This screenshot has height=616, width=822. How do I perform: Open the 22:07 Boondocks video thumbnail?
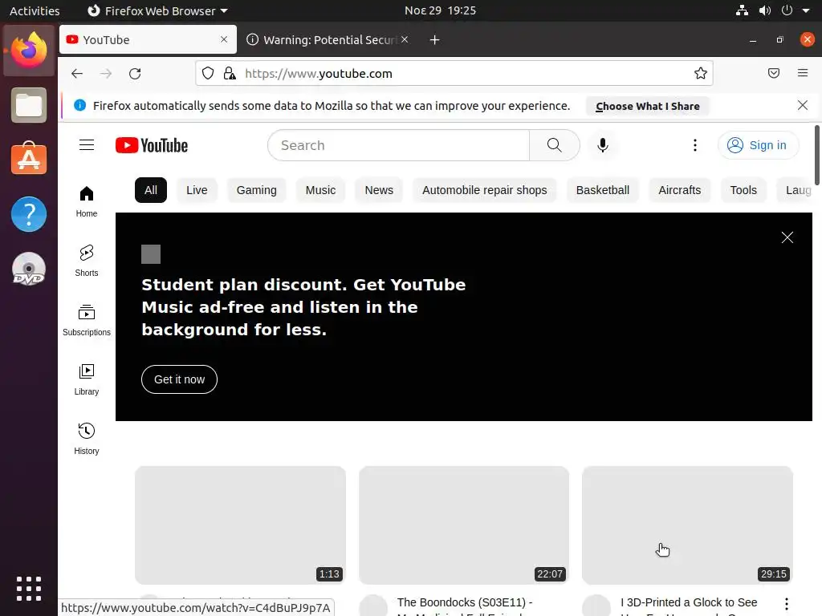click(x=464, y=525)
